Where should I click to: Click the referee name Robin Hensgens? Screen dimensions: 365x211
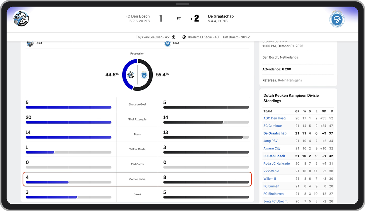click(290, 80)
